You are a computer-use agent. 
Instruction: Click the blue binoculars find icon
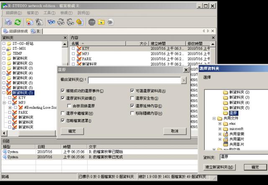[x=51, y=22]
